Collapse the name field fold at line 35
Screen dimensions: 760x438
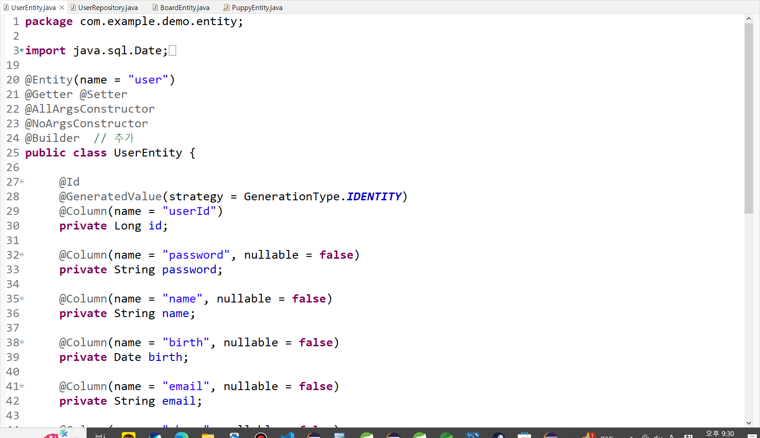(x=21, y=298)
